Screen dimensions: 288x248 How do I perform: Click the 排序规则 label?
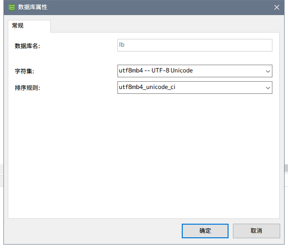pyautogui.click(x=27, y=88)
